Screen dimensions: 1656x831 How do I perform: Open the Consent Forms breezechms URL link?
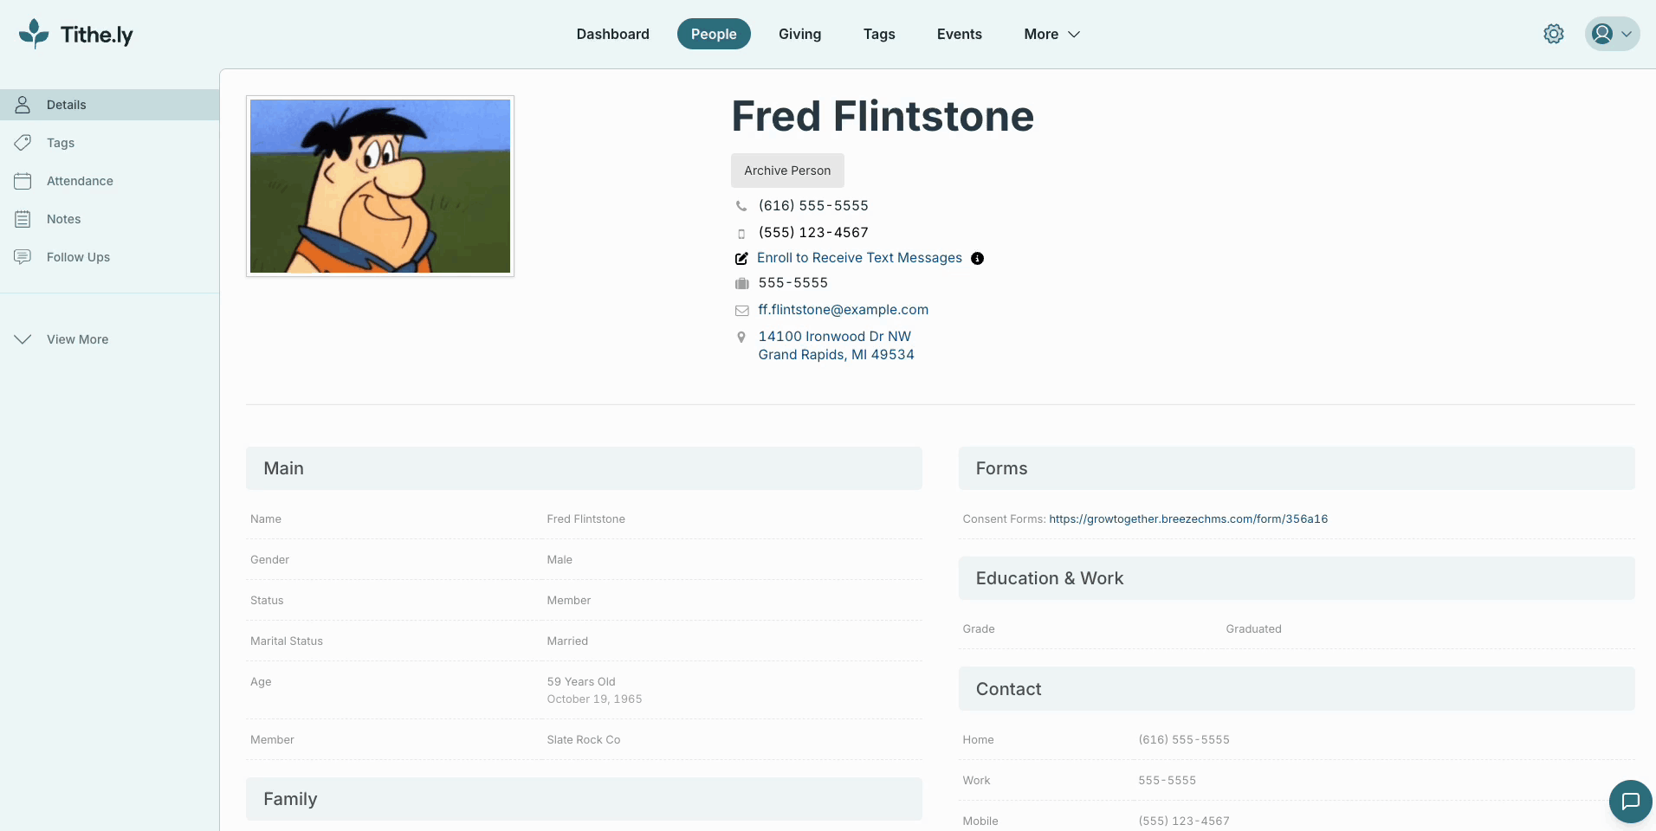click(1188, 519)
